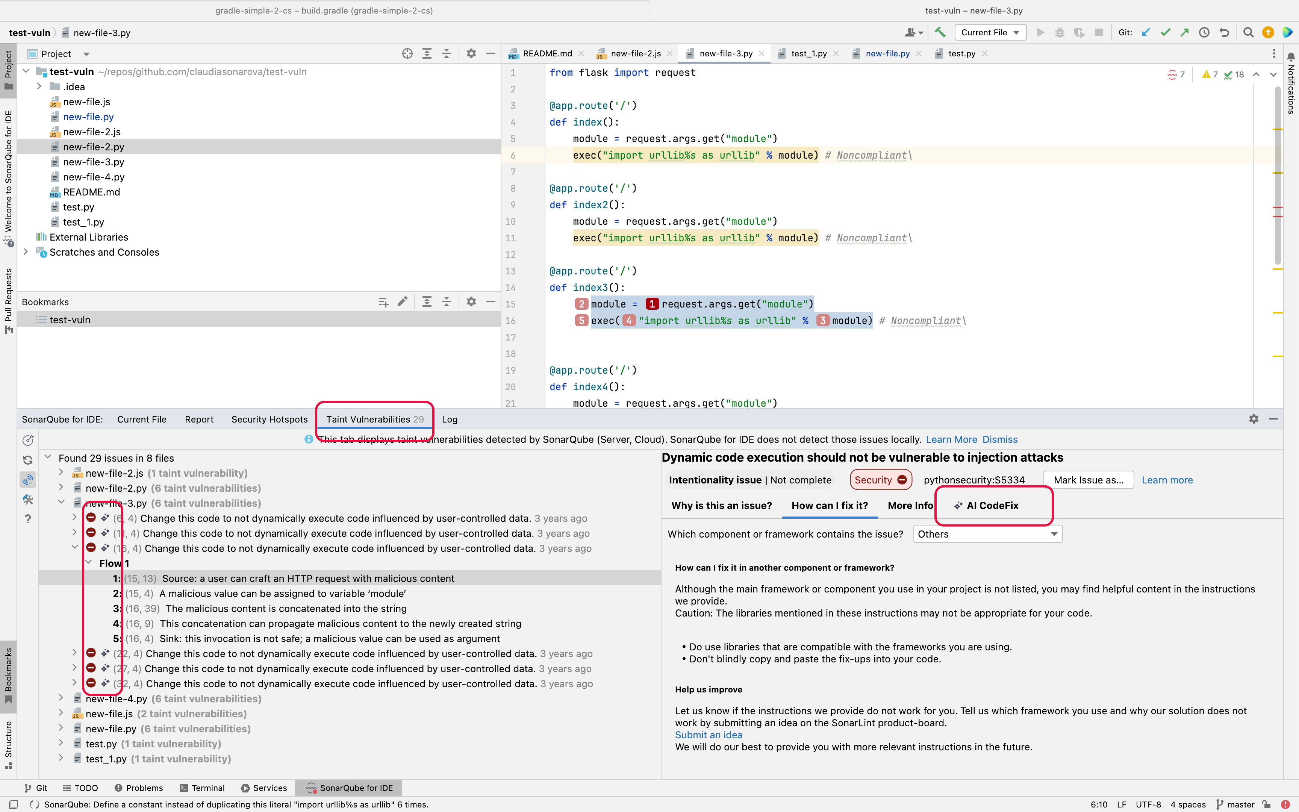Open the SonarQube Log tab
This screenshot has width=1299, height=812.
click(450, 419)
